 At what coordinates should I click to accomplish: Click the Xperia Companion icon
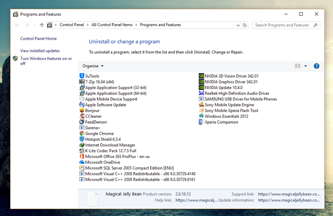[201, 122]
